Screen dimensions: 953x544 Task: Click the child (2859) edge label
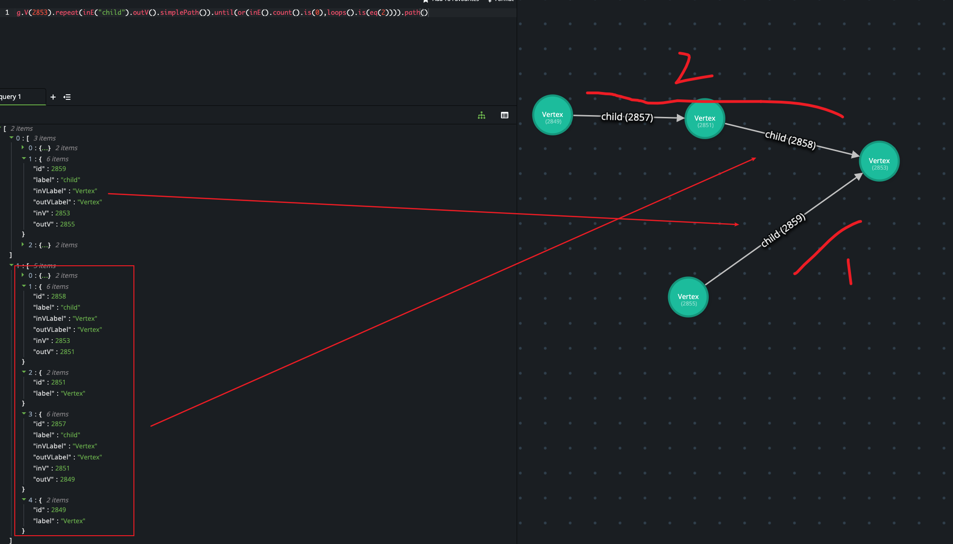click(x=783, y=231)
